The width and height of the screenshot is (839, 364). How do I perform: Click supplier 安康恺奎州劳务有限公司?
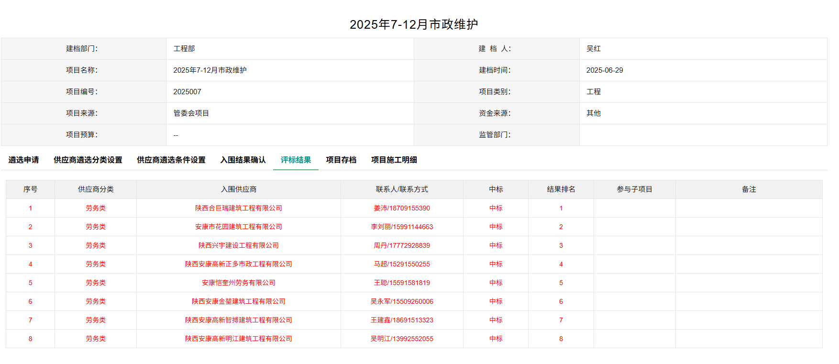coord(238,283)
